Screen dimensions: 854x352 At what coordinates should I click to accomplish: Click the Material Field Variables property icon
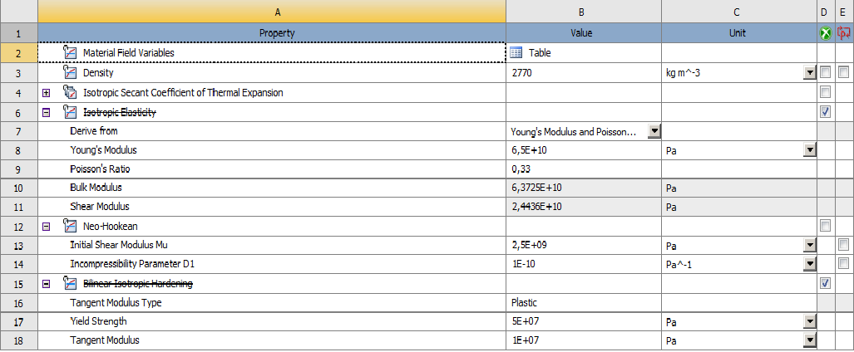coord(70,53)
